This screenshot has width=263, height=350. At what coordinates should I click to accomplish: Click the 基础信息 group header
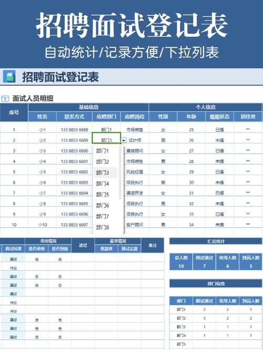coord(88,107)
